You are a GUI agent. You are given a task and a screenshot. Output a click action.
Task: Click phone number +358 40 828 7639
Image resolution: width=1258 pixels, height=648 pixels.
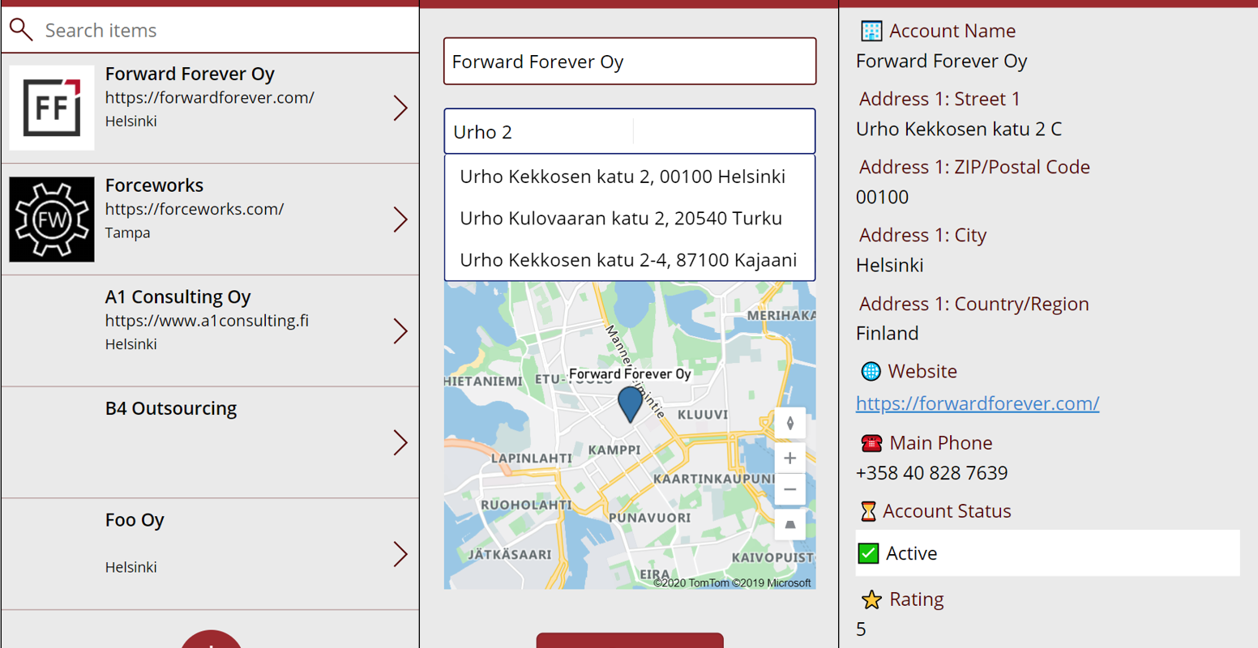pyautogui.click(x=931, y=473)
